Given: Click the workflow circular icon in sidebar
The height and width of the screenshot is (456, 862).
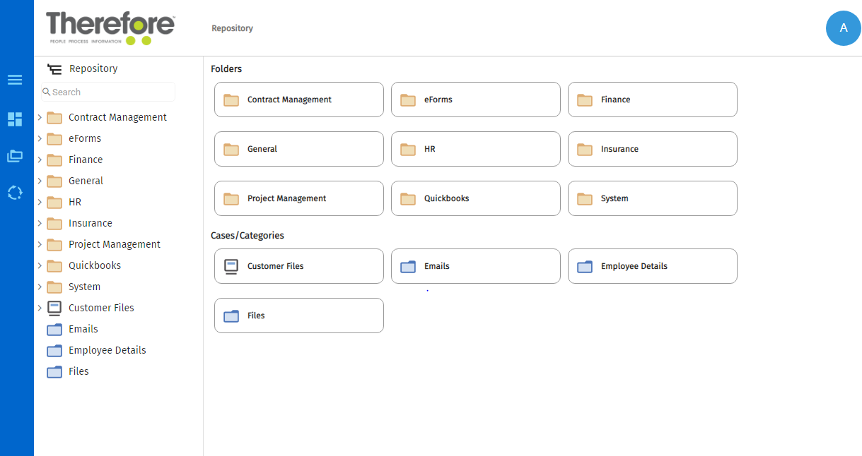Looking at the screenshot, I should click(15, 192).
